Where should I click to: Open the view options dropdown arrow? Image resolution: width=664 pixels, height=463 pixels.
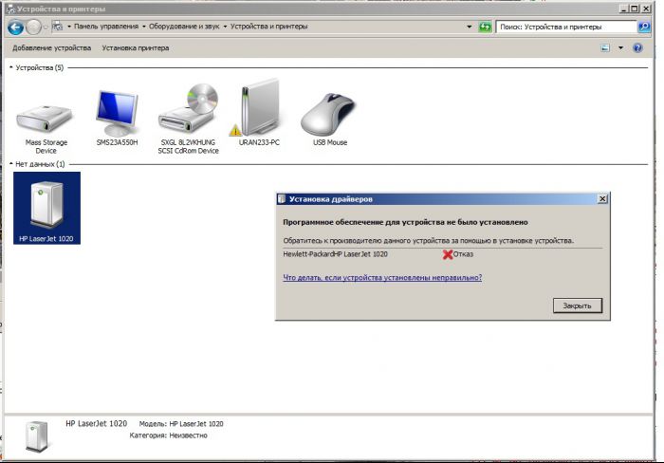[620, 47]
